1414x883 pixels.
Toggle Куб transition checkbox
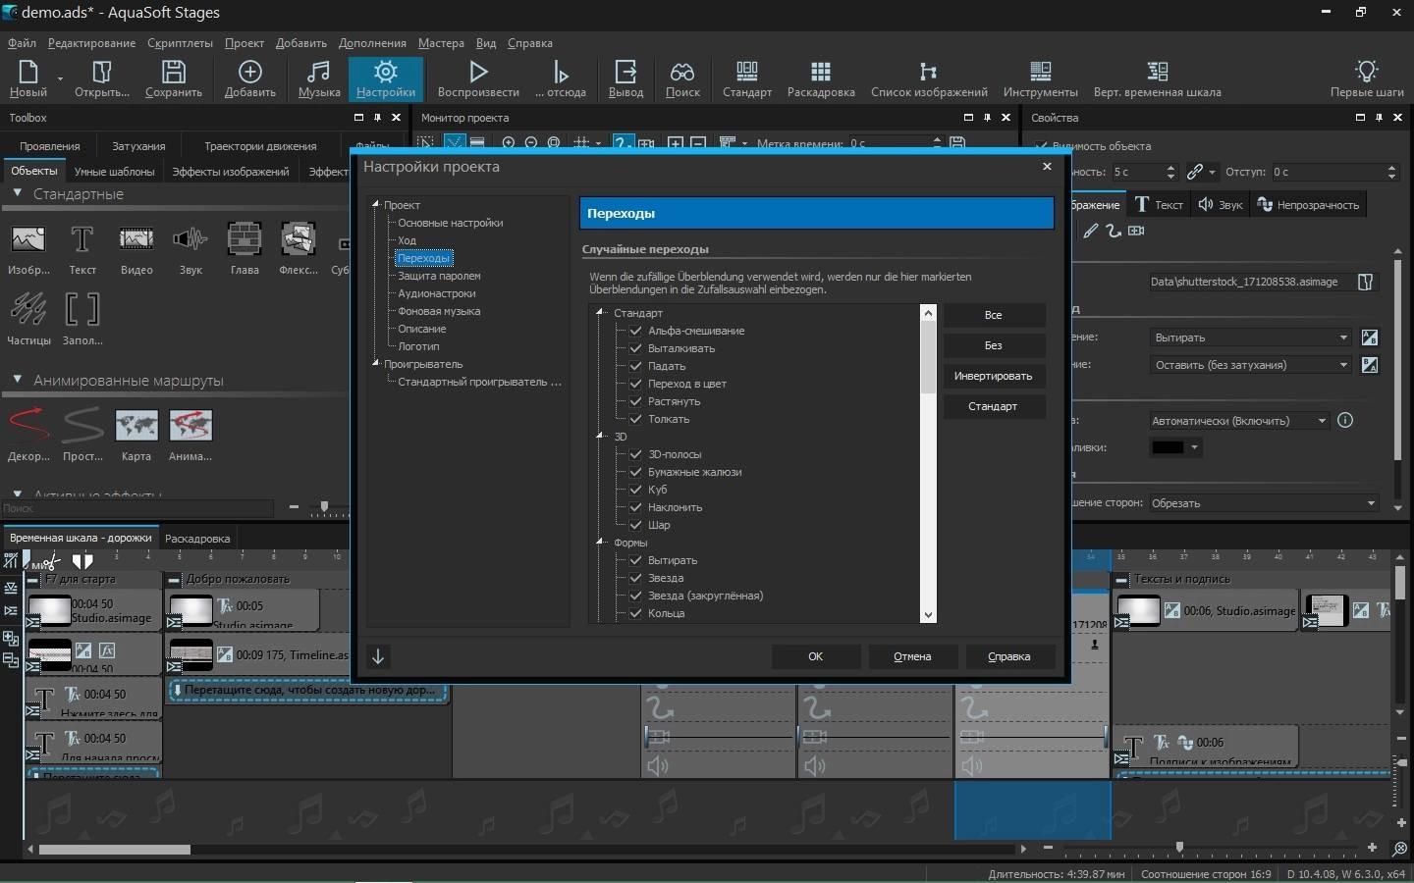(x=635, y=490)
